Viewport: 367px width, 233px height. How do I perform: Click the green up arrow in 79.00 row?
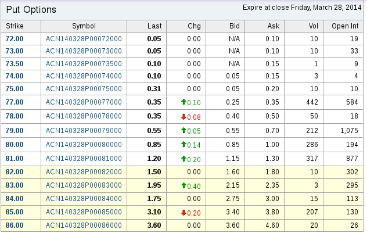pyautogui.click(x=183, y=130)
